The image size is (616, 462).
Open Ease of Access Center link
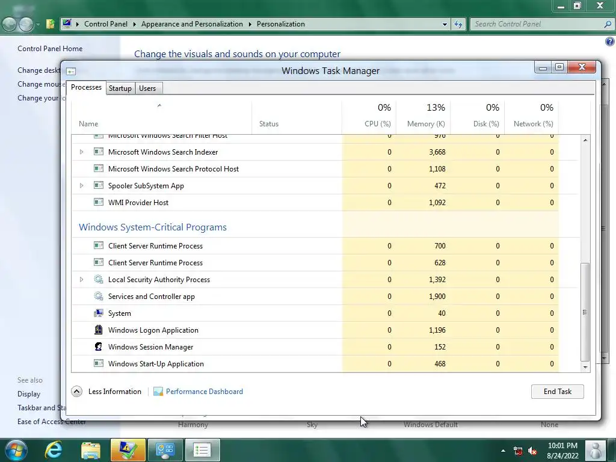[x=52, y=422]
